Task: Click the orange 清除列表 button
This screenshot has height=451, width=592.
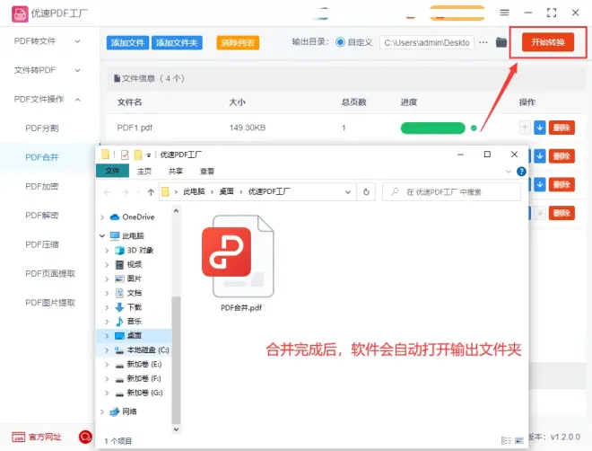Action: 238,43
